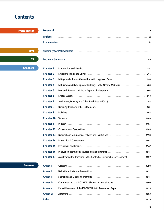Open Chapter 14 International Cooperation
This screenshot has width=164, height=212.
(x=71, y=141)
